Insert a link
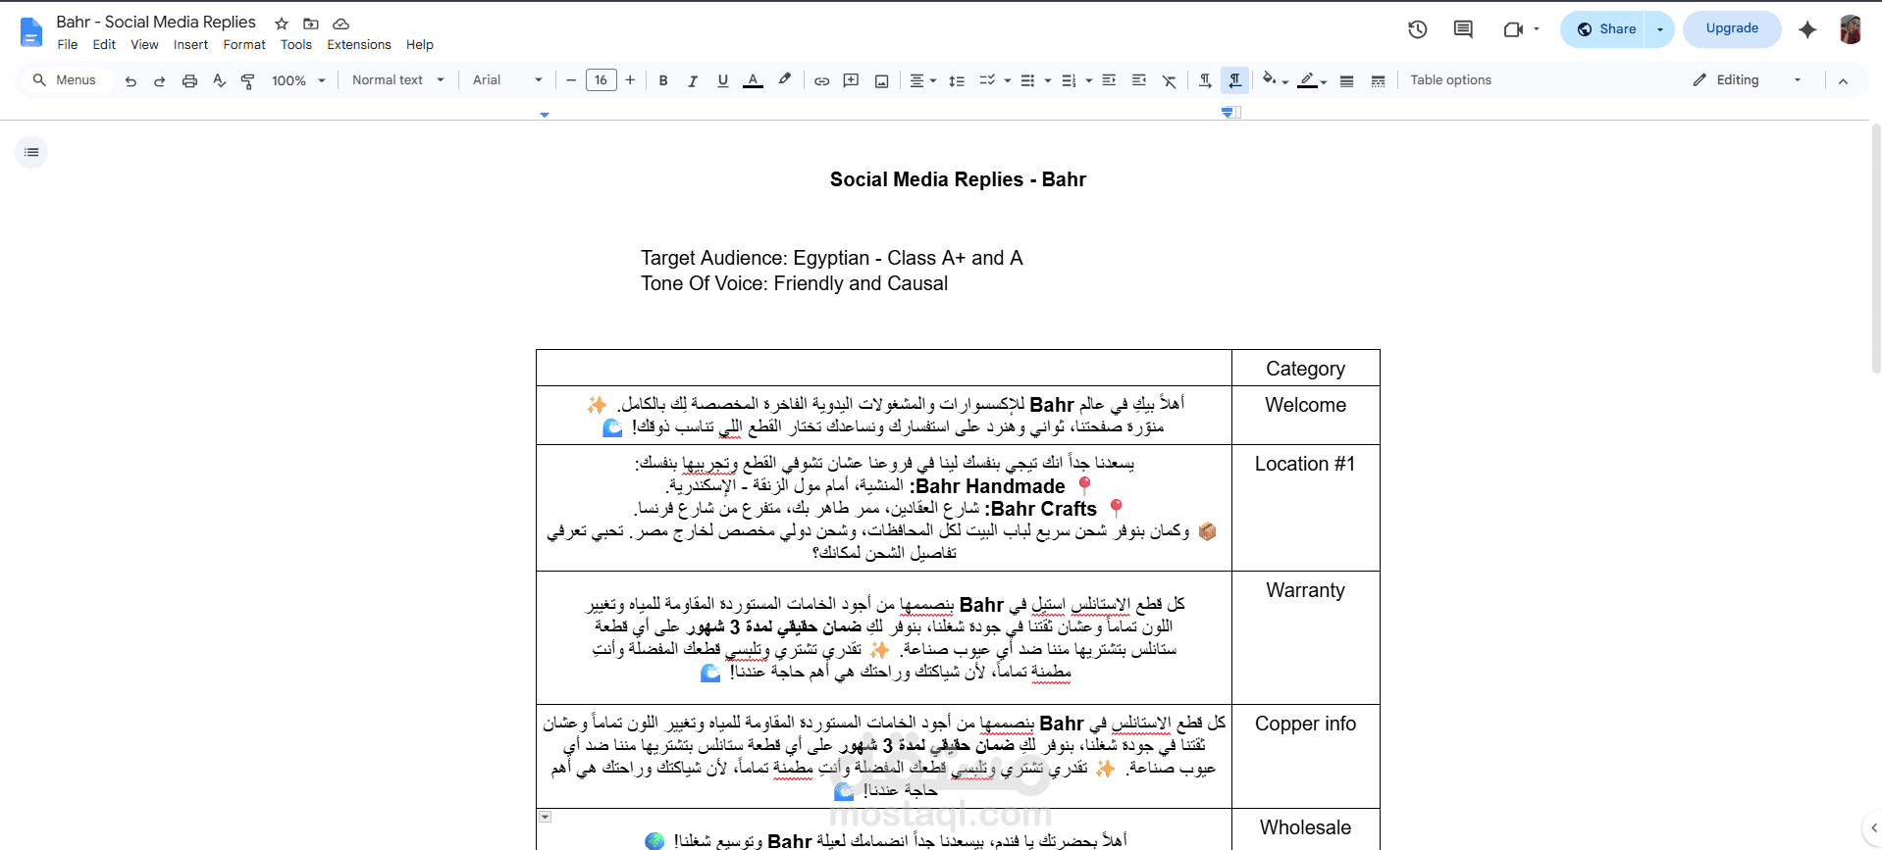Screen dimensions: 1882x850 click(x=822, y=80)
